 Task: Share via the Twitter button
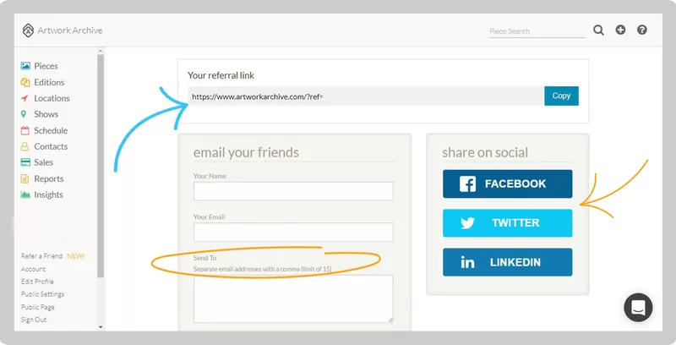coord(508,223)
